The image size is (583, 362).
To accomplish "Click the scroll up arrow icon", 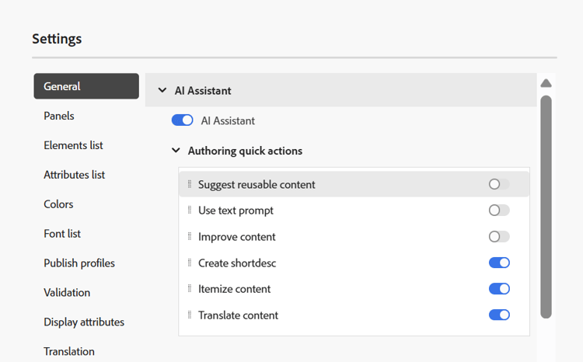I will click(546, 83).
